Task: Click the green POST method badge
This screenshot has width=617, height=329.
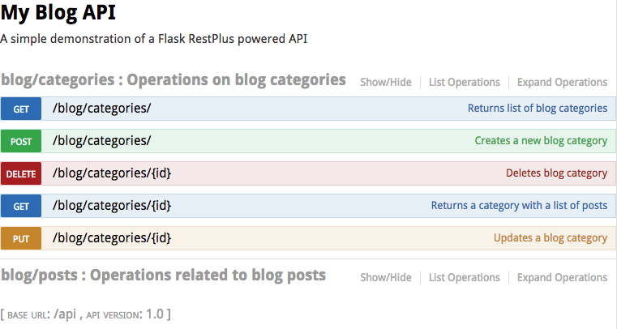Action: point(21,141)
